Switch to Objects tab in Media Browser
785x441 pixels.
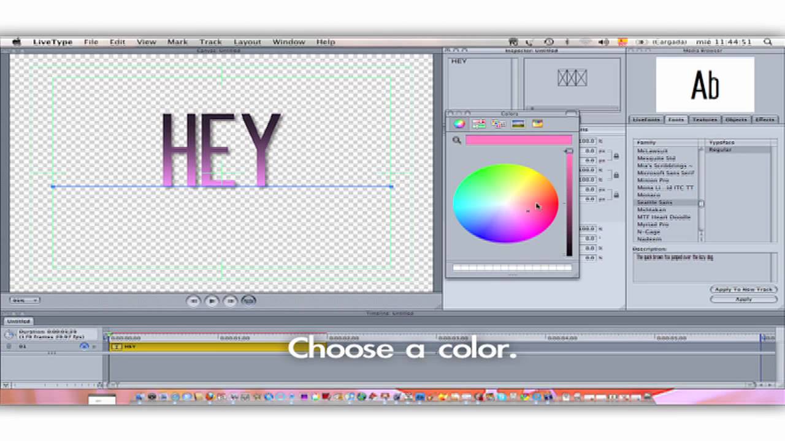click(x=736, y=119)
